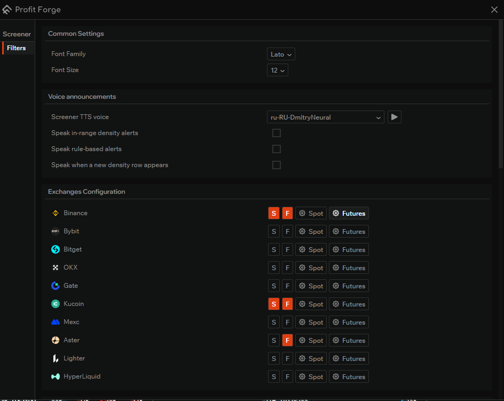Open OKX Spot gear settings
Viewport: 504px width, 401px height.
[x=311, y=268]
